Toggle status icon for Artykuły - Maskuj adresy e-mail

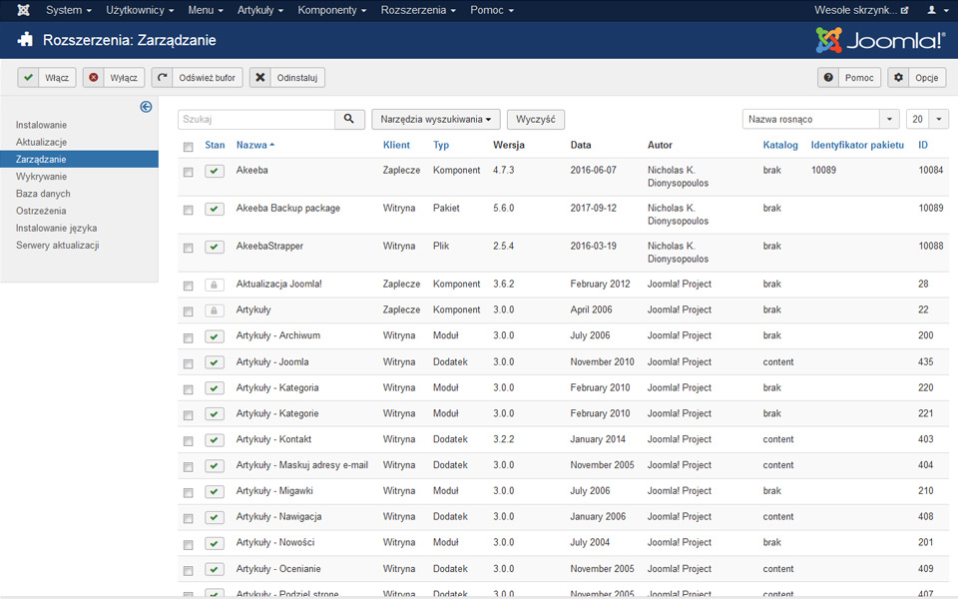214,466
